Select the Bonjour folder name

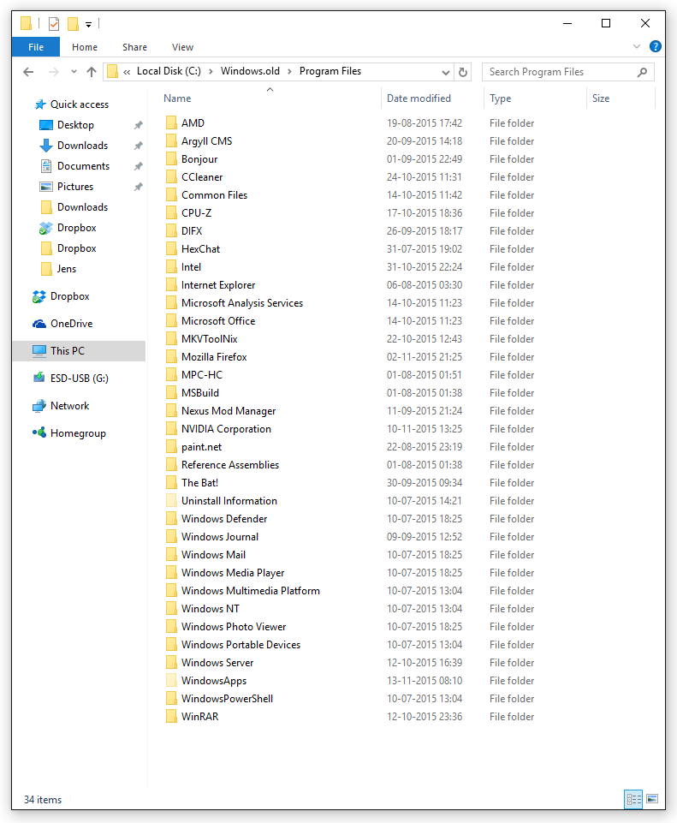199,159
